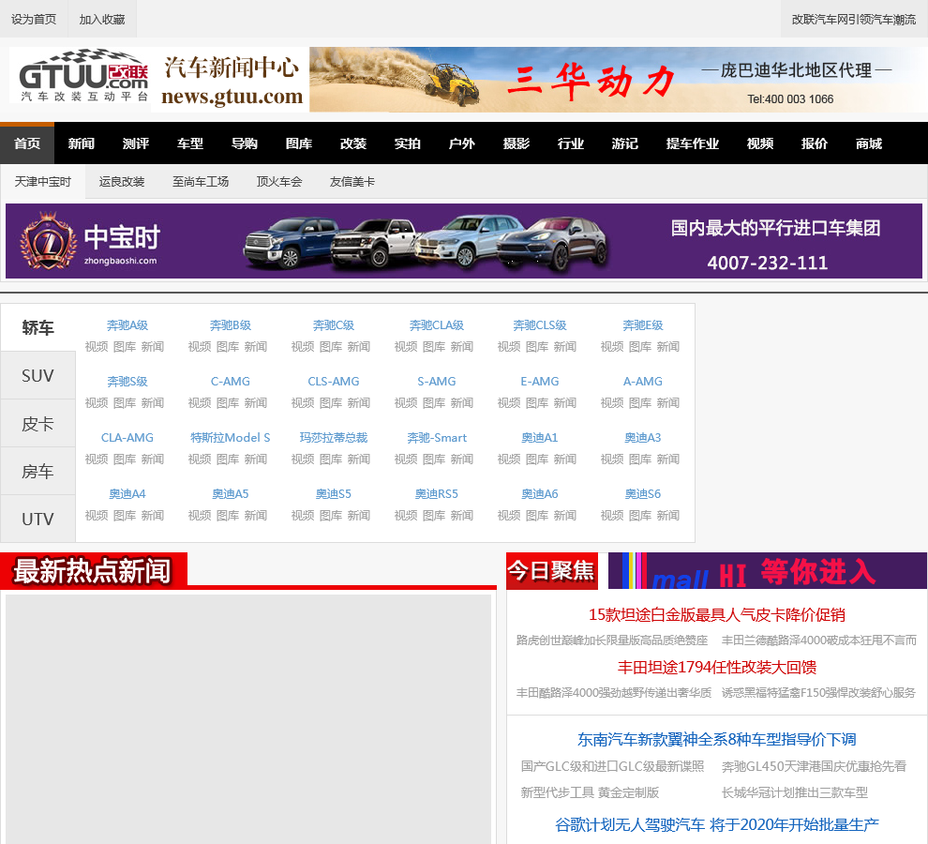Viewport: 928px width, 844px height.
Task: Open the 奔驰CLS级 model link
Action: [x=540, y=325]
